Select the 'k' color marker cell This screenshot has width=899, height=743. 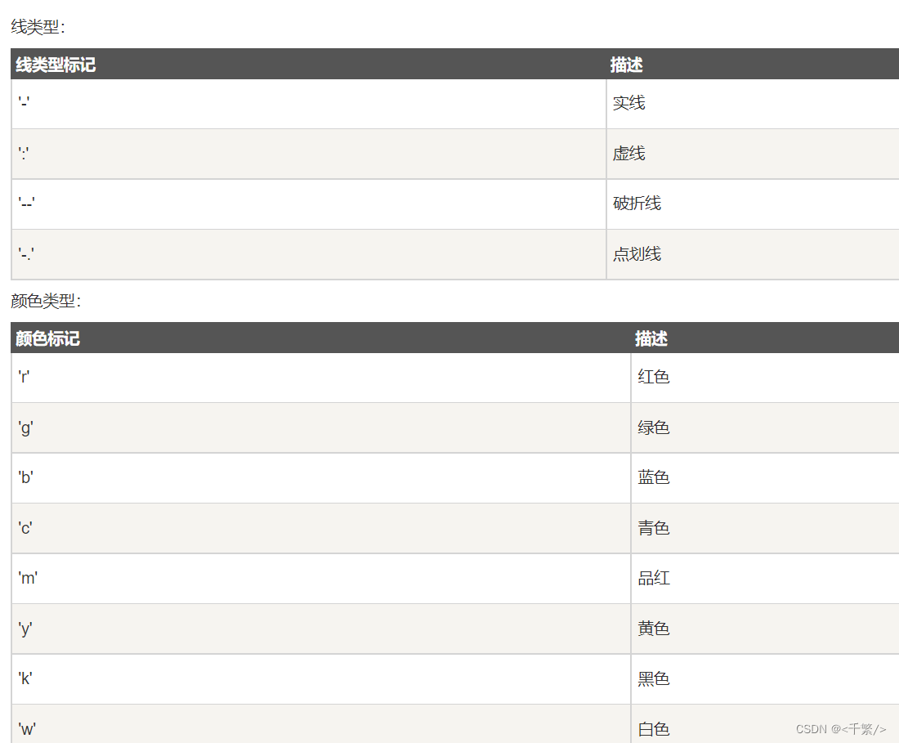coord(321,679)
